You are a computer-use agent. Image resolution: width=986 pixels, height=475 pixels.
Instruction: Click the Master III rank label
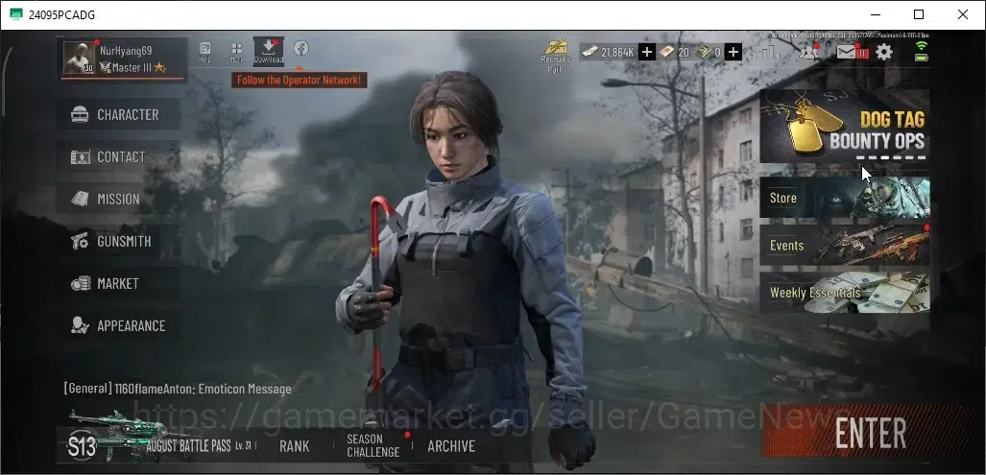click(132, 67)
